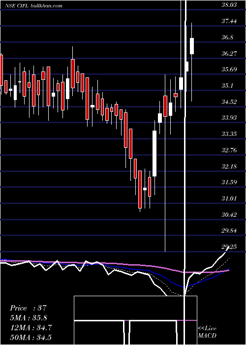This screenshot has height=345, width=246.
Task: Click the 12MA : 34.7 value
Action: pos(31,328)
